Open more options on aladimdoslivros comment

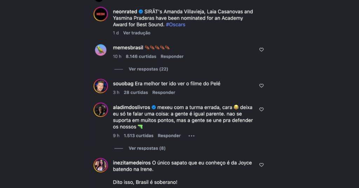point(191,136)
